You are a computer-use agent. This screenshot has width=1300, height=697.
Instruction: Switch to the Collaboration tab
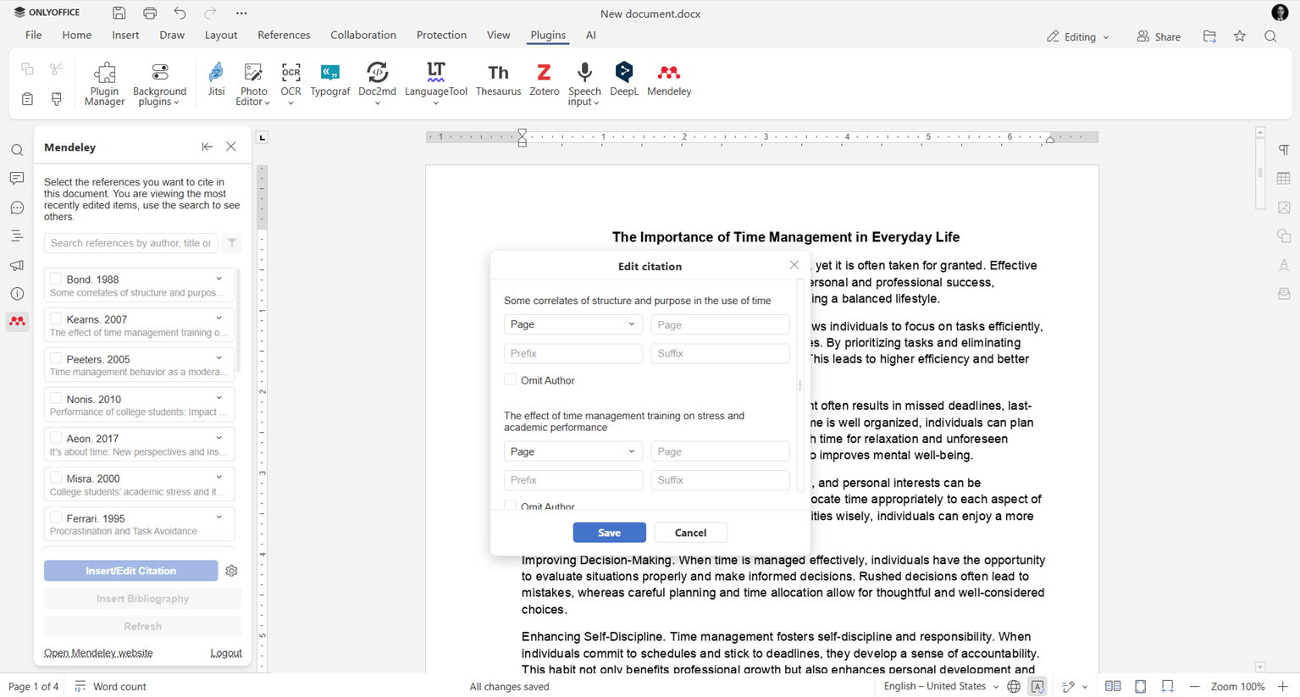coord(363,35)
